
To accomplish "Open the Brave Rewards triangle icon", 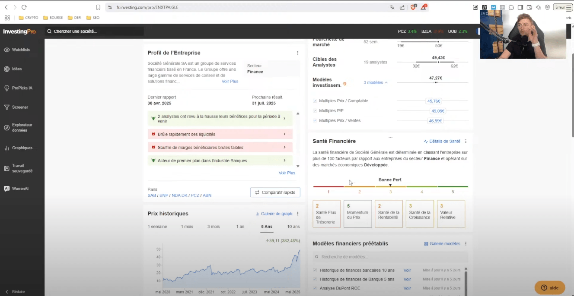I will click(x=424, y=7).
